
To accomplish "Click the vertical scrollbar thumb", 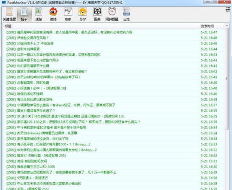I will pos(227,78).
